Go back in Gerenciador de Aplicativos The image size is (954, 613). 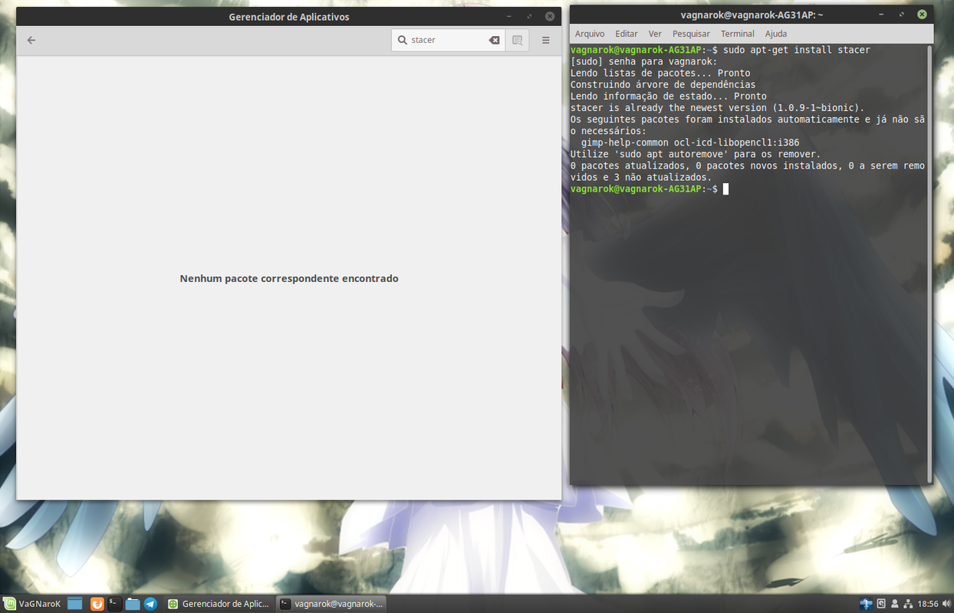[31, 40]
